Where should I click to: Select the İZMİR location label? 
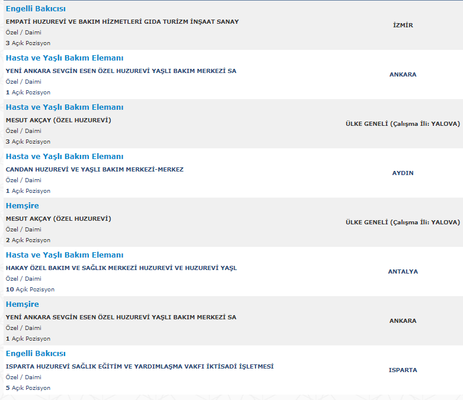[x=403, y=25]
